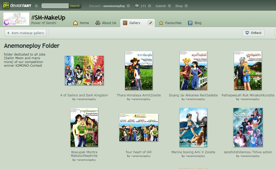Click the green Search button
This screenshot has height=169, width=276.
(x=75, y=6)
